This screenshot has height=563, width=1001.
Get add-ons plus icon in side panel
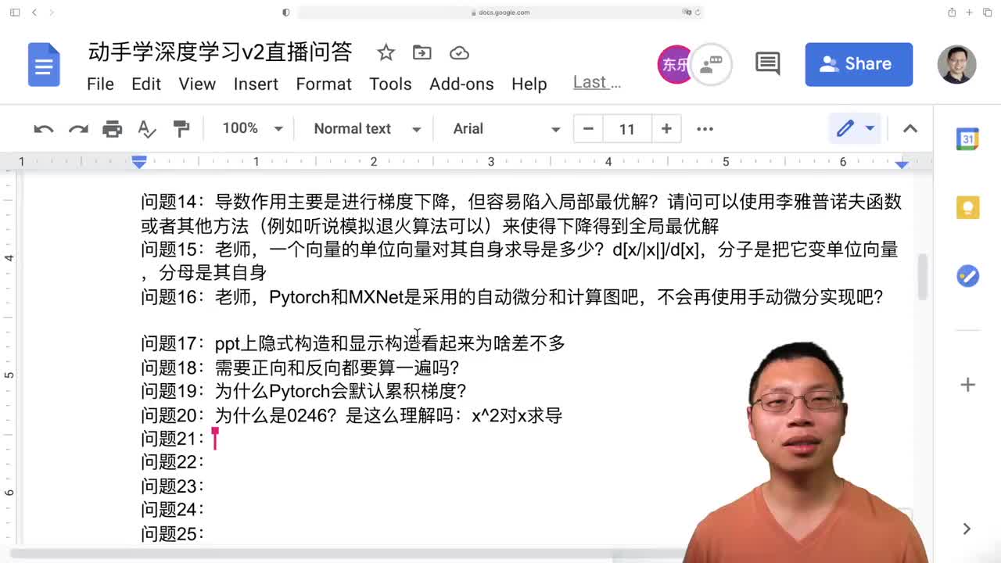coord(967,385)
